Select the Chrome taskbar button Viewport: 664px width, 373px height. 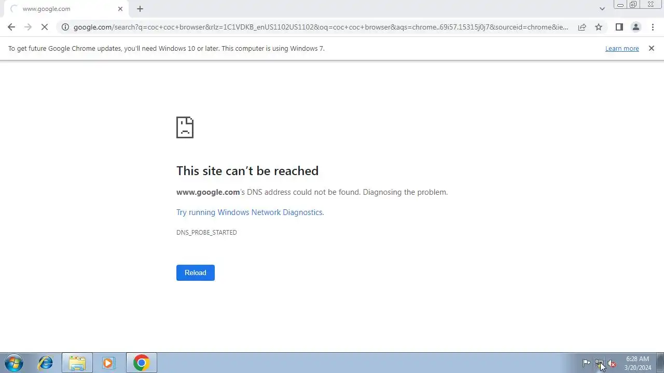click(141, 363)
